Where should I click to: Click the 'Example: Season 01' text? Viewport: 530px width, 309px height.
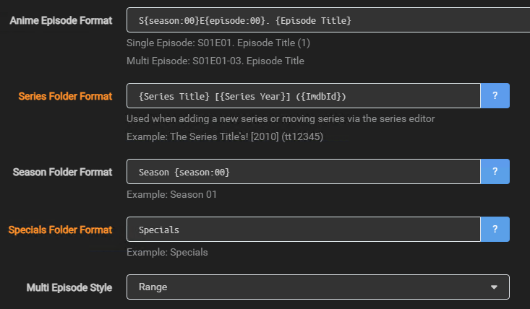point(171,195)
